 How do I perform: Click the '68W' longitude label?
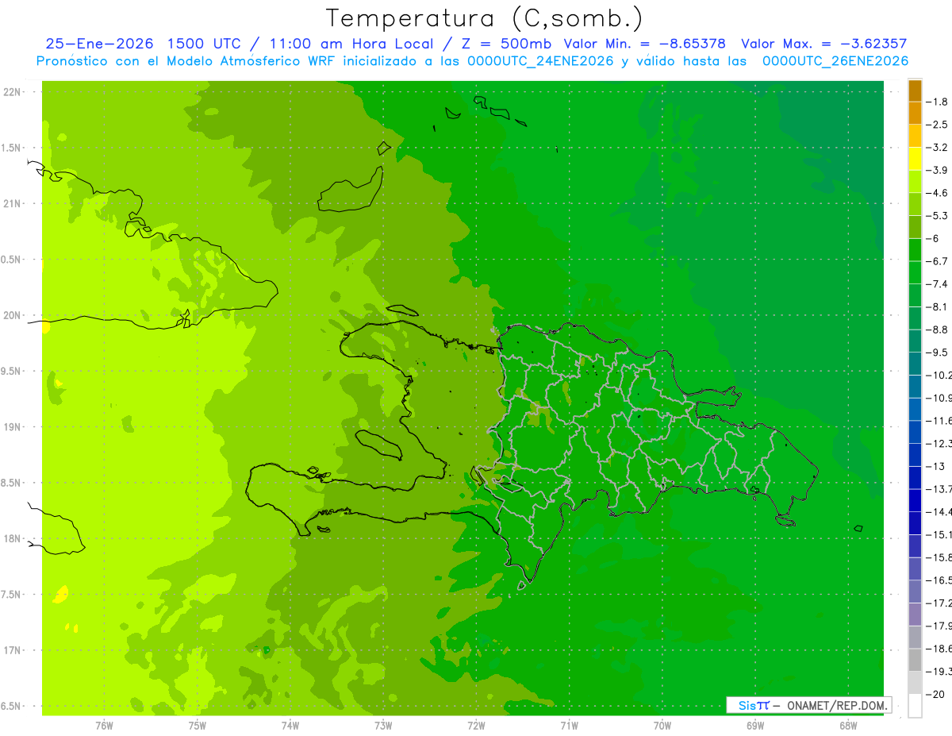click(x=848, y=726)
